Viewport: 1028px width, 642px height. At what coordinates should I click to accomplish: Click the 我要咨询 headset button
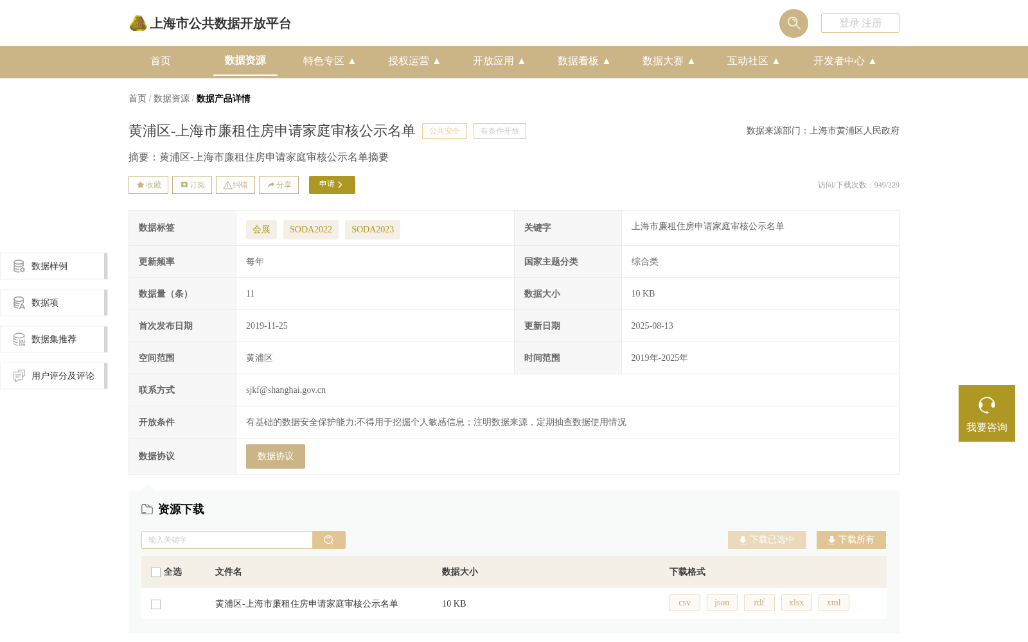(987, 413)
